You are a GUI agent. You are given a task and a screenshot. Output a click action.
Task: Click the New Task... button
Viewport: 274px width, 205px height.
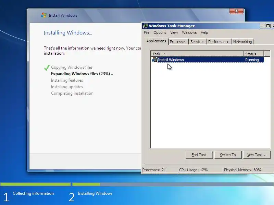257,155
